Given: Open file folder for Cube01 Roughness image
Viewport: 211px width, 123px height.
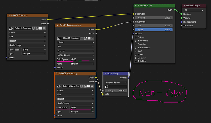Looking at the screenshot, I should tap(89, 38).
